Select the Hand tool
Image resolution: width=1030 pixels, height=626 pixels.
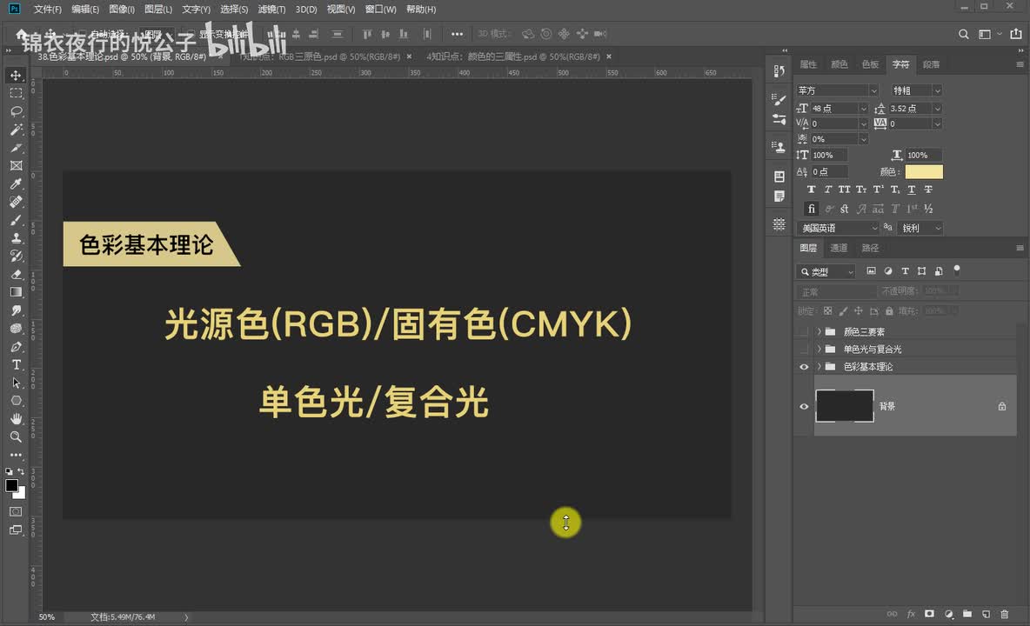point(16,419)
